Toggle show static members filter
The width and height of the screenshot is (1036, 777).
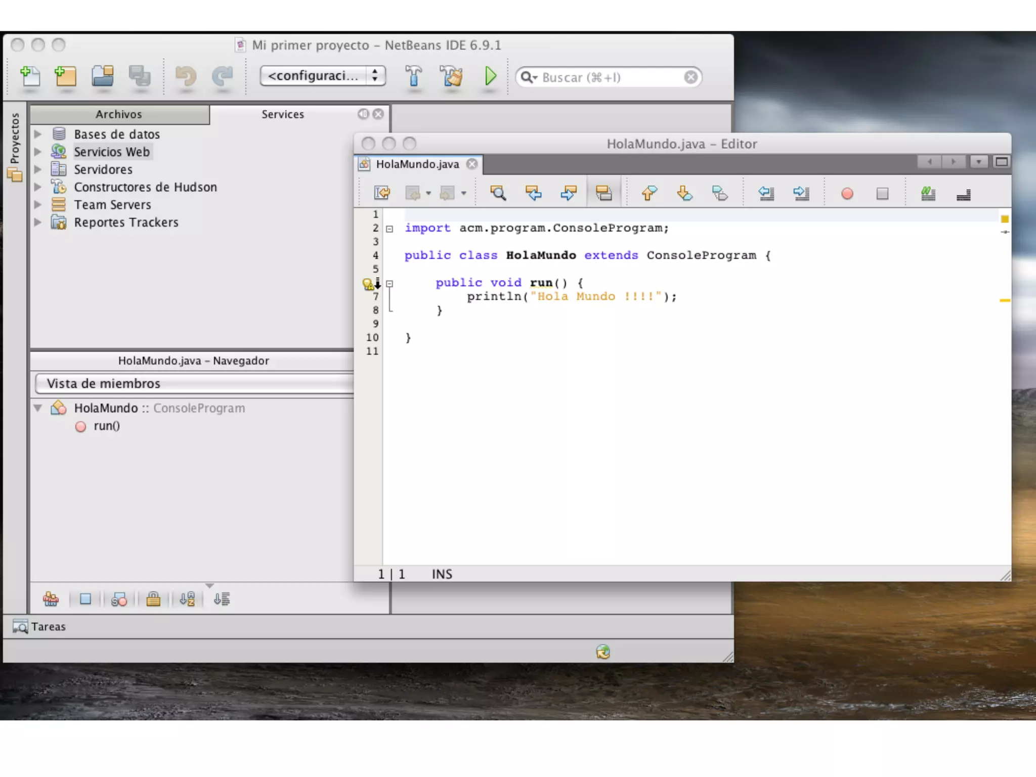[119, 599]
